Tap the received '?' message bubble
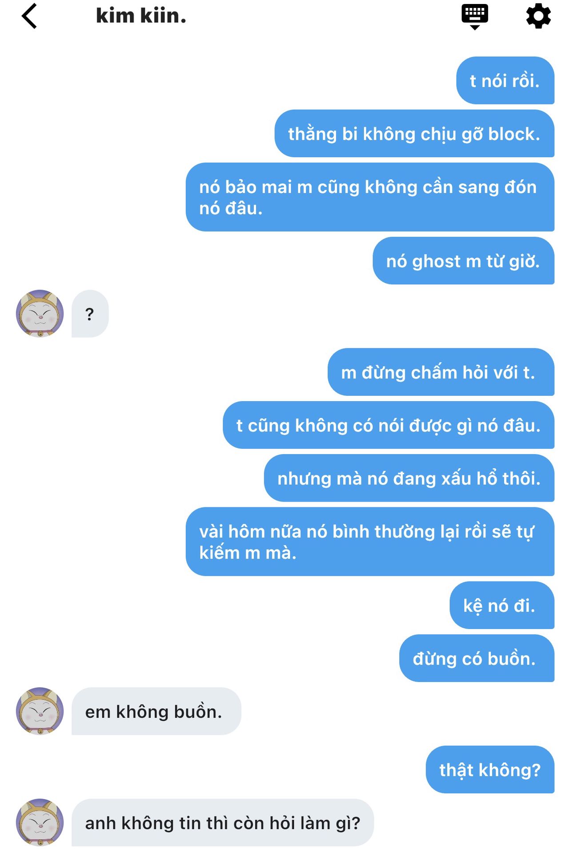570x853 pixels. 90,314
